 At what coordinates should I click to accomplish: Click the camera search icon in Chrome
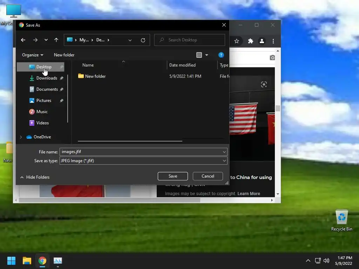272,58
